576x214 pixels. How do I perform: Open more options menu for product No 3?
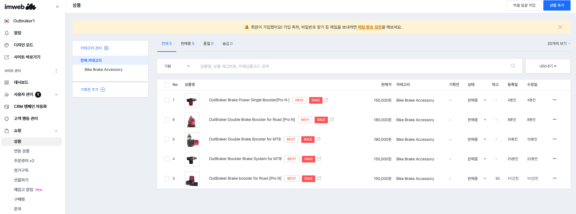coord(555,178)
